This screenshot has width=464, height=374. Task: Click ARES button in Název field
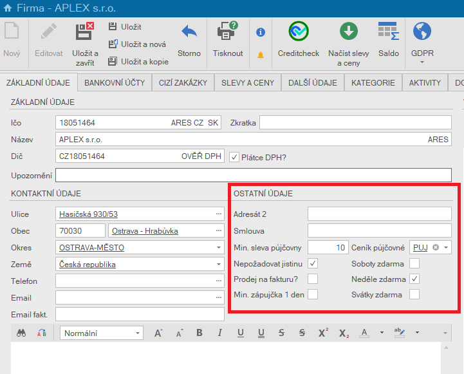pyautogui.click(x=438, y=139)
